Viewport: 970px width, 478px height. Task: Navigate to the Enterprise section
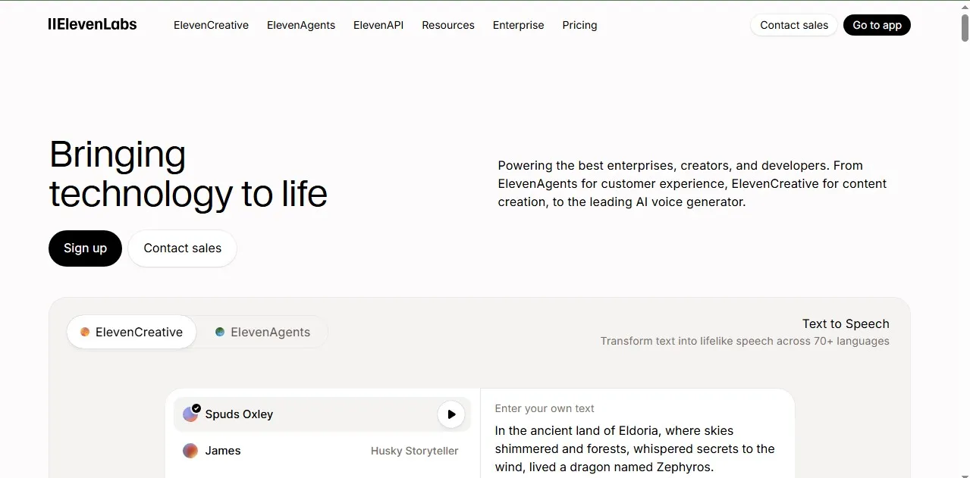coord(518,25)
